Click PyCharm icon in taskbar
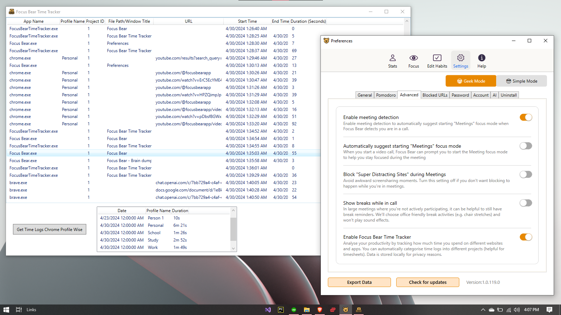Screen dimensions: 561x315 [281, 310]
